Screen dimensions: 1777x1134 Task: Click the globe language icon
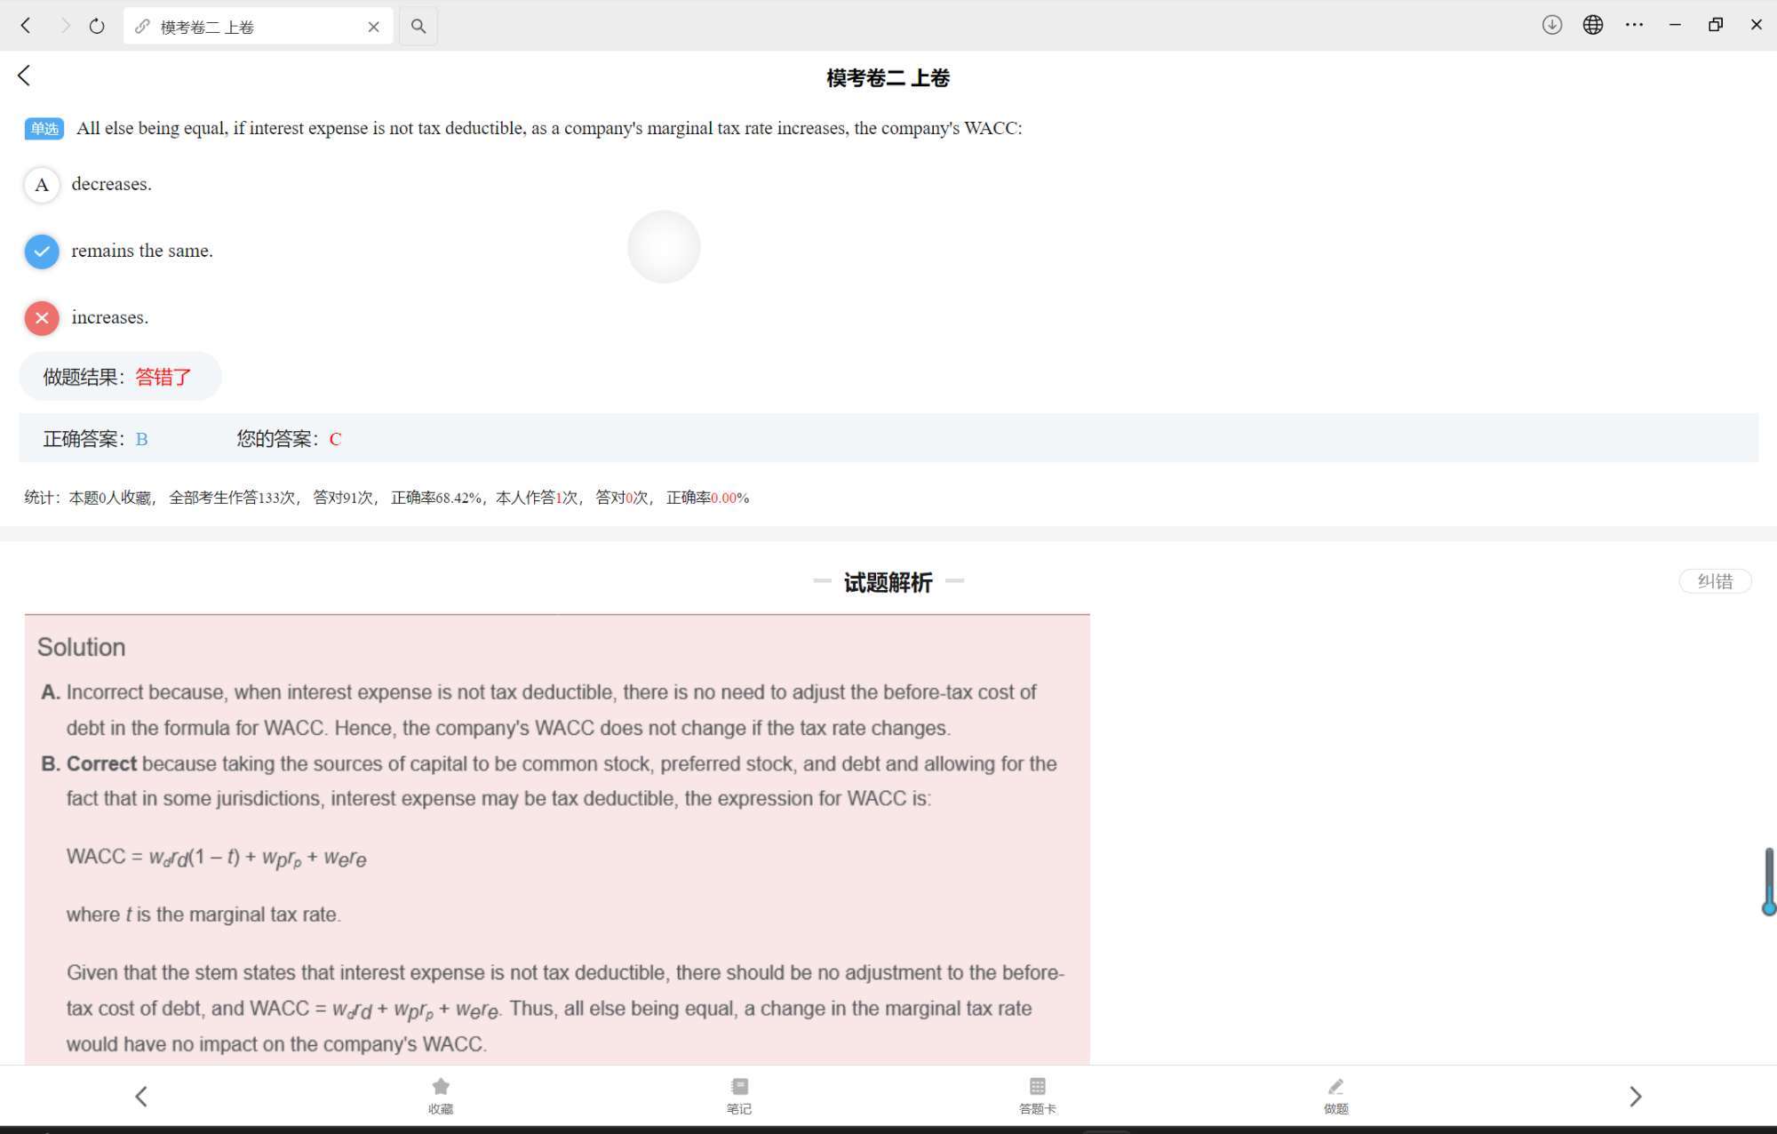tap(1592, 25)
